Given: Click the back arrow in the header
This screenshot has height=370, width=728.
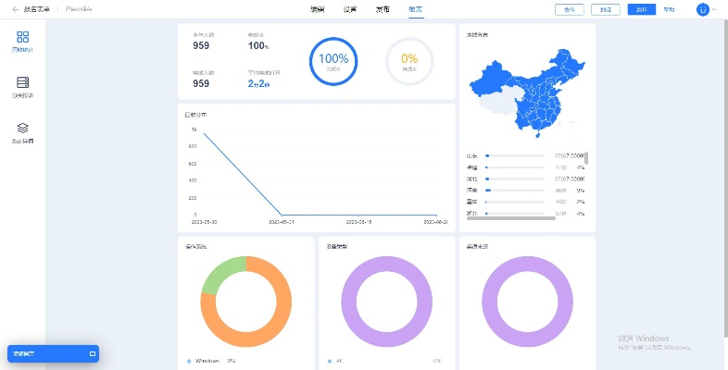Looking at the screenshot, I should click(15, 9).
